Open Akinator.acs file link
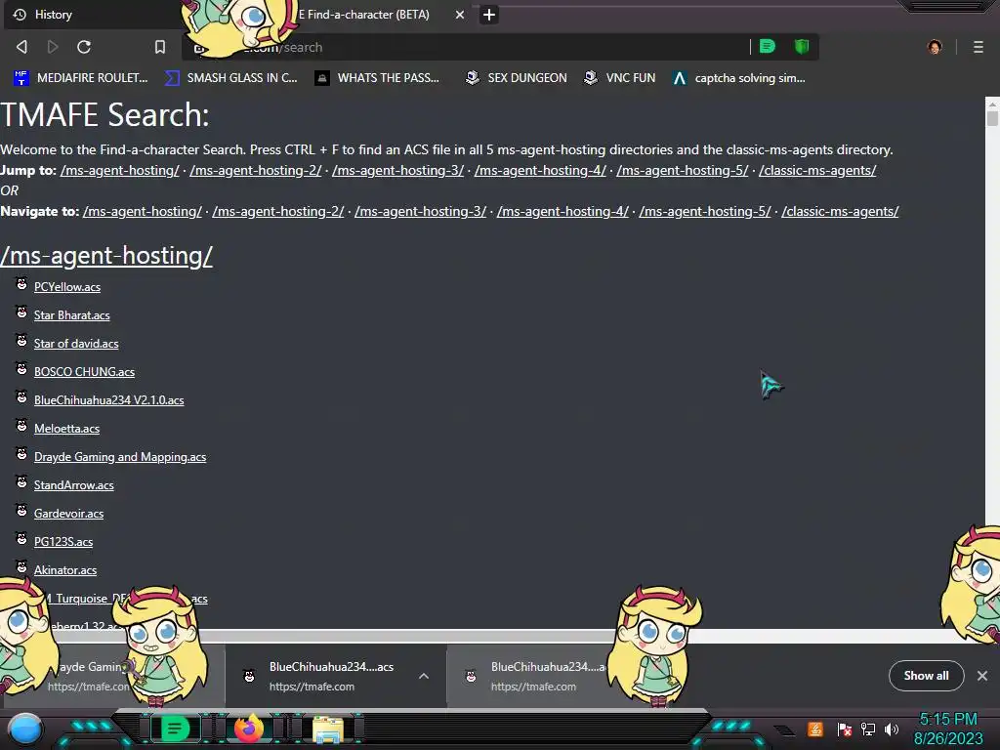 [65, 570]
